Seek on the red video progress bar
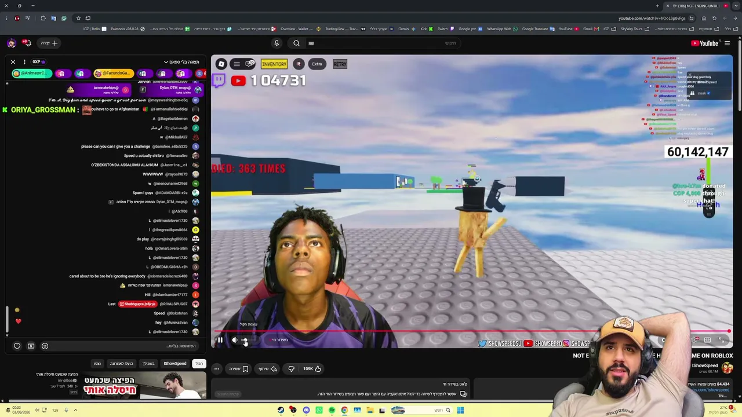This screenshot has width=742, height=417. tap(471, 332)
